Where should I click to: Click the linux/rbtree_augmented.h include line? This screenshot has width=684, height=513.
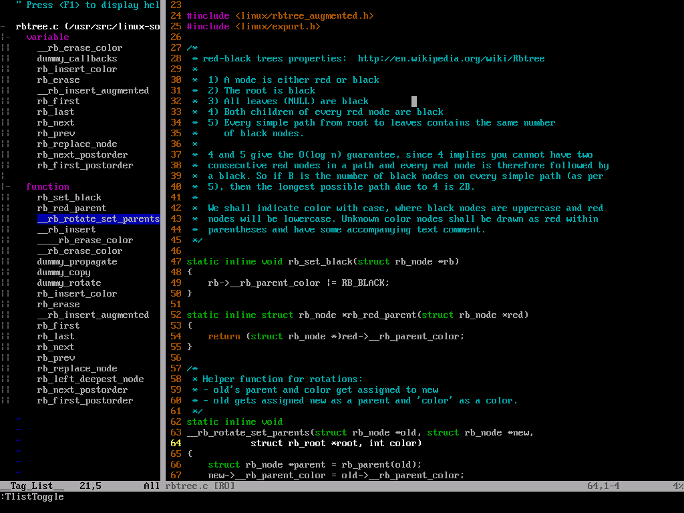[x=280, y=16]
